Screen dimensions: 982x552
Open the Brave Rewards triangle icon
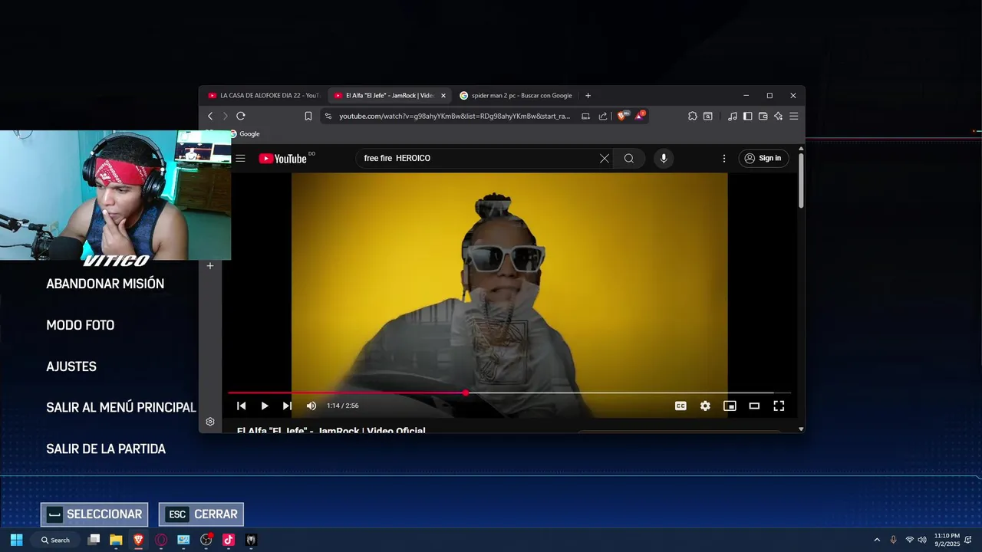639,116
